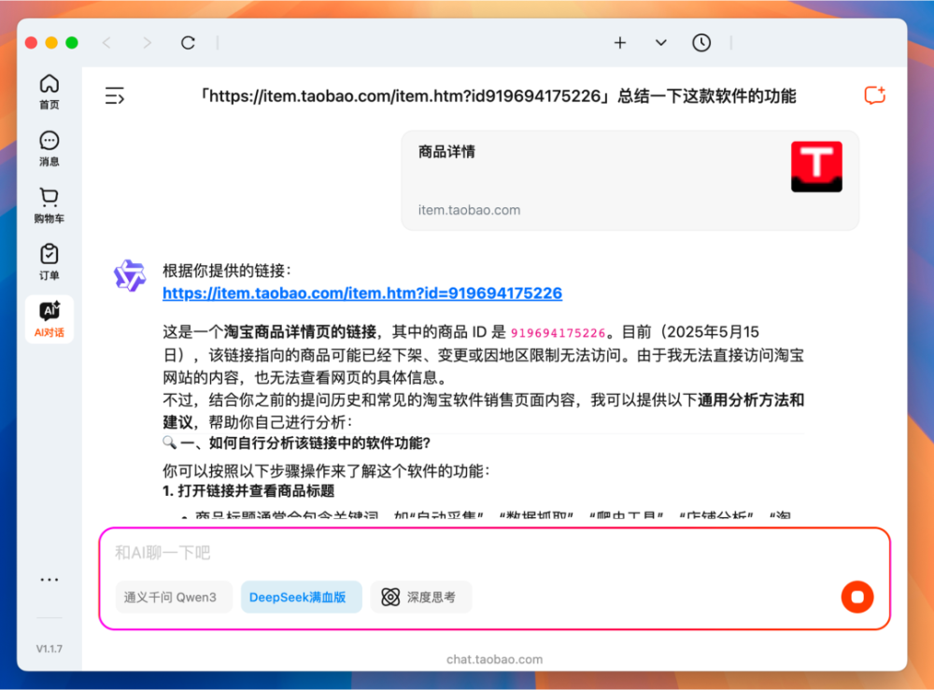Select AI对话 tab in sidebar
This screenshot has height=690, width=934.
click(49, 319)
